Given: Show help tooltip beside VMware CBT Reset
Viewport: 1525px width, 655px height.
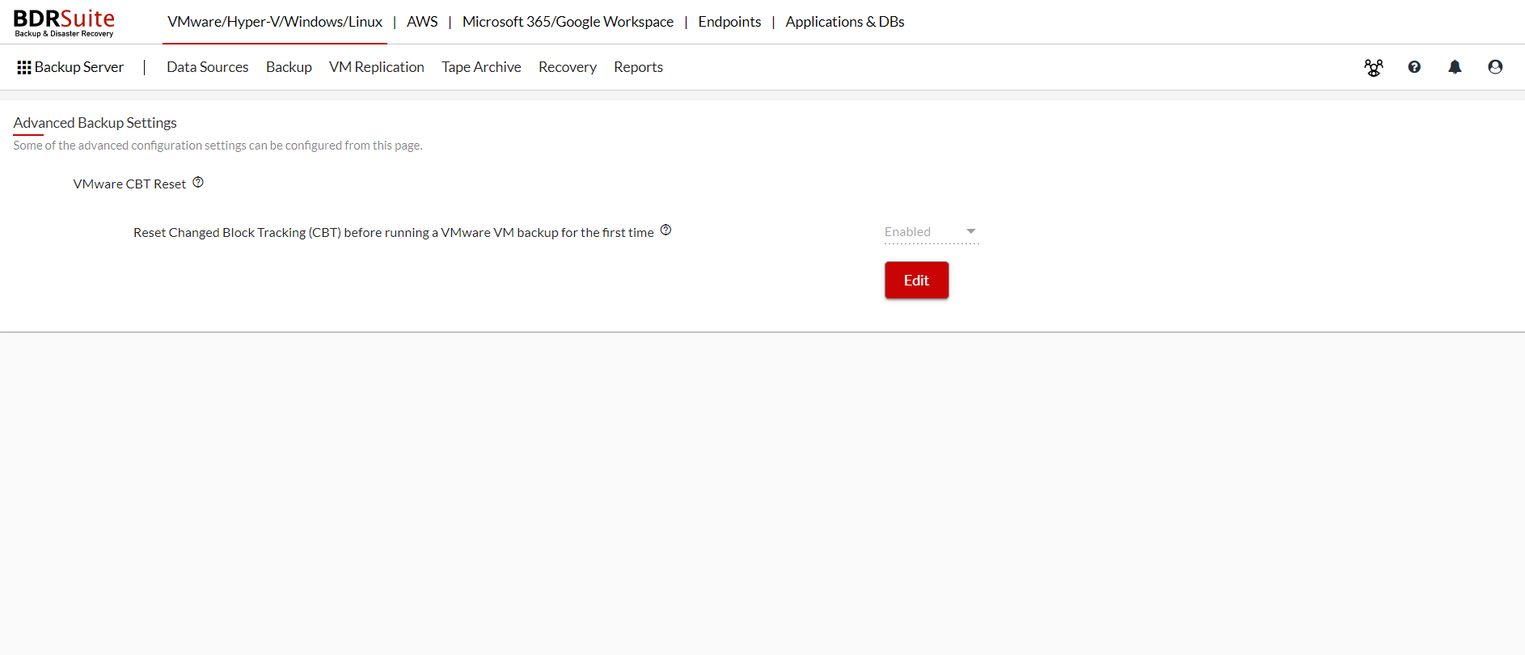Looking at the screenshot, I should [x=198, y=183].
